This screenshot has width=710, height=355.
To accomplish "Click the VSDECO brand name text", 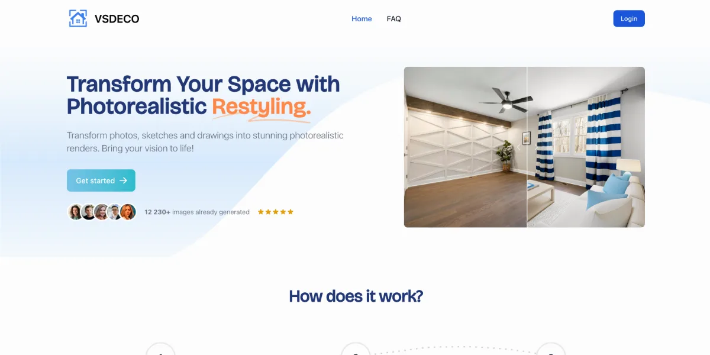I will pos(117,19).
